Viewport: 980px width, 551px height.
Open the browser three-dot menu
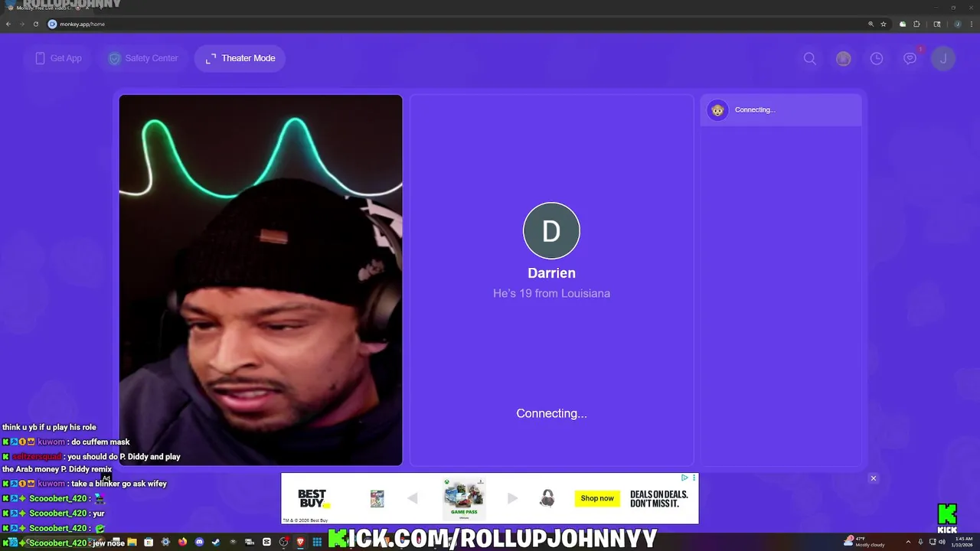pyautogui.click(x=971, y=24)
